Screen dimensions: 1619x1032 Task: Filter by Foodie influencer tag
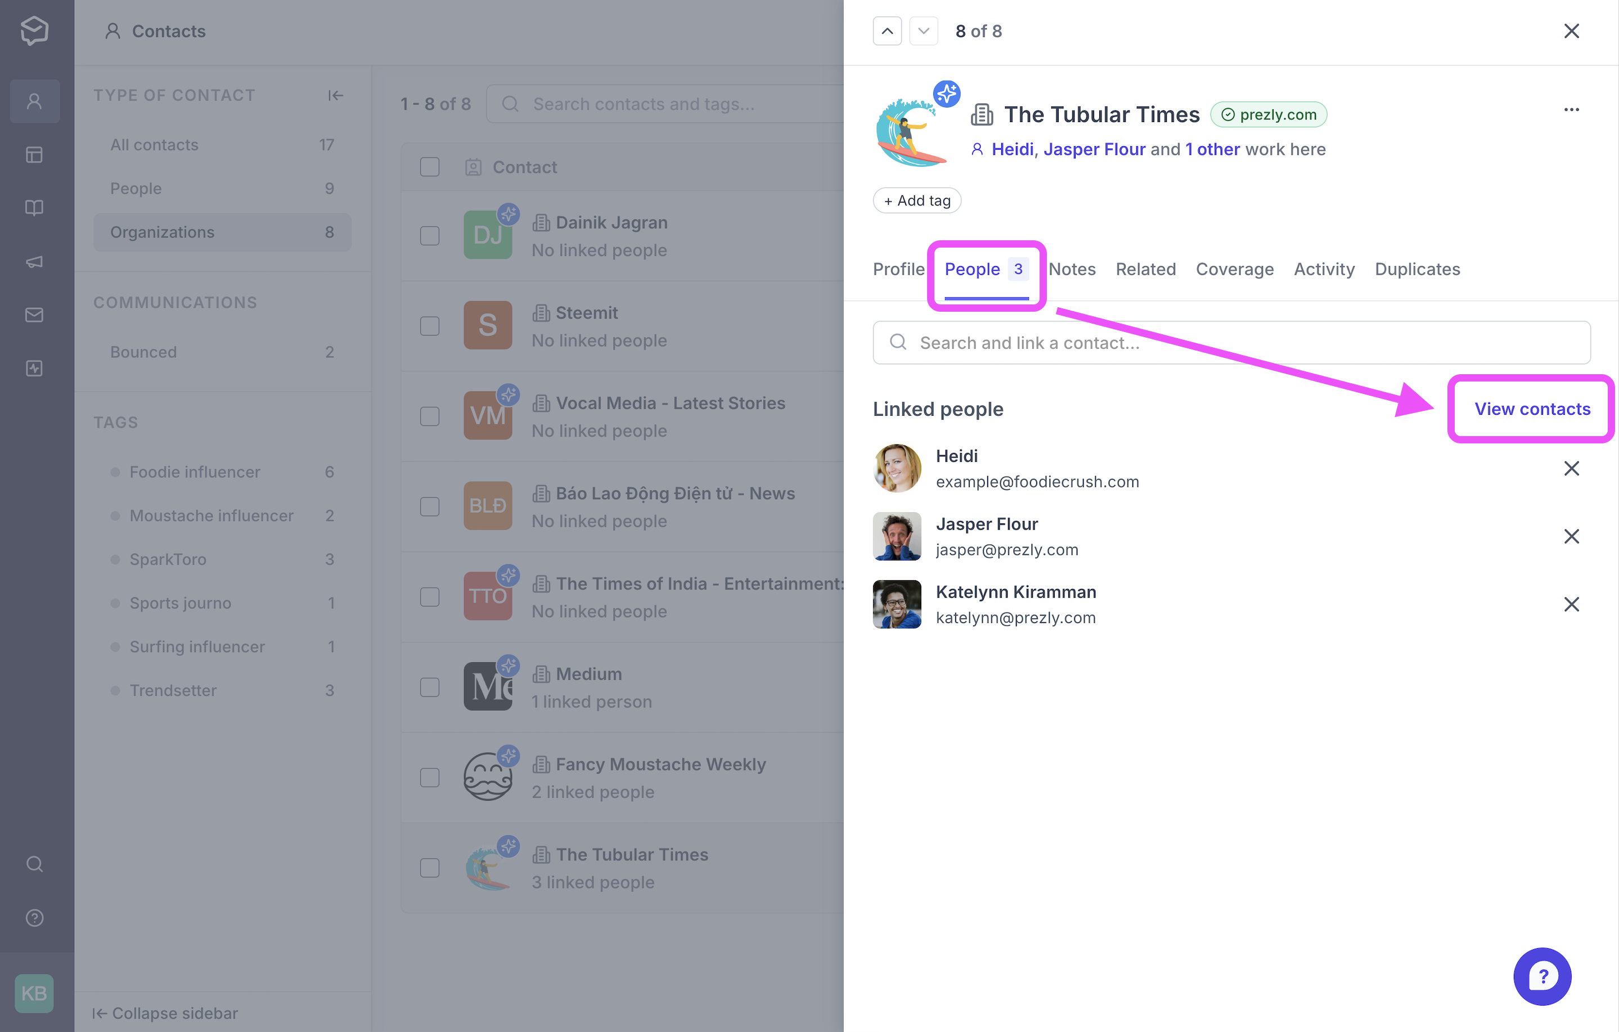[x=222, y=472]
